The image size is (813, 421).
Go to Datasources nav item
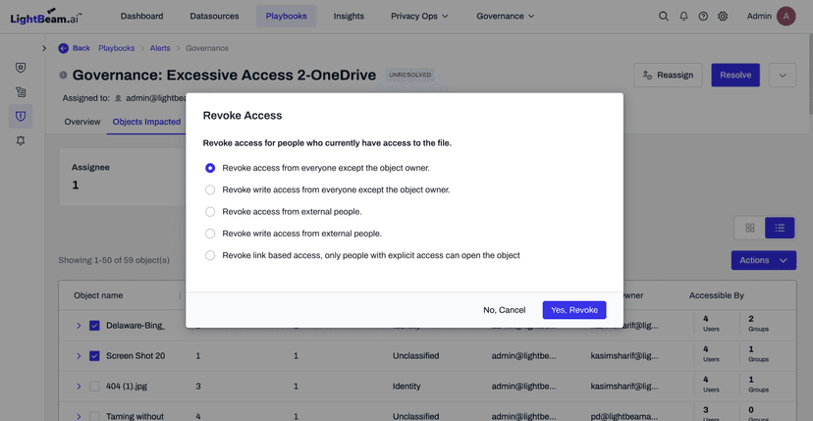pyautogui.click(x=214, y=16)
